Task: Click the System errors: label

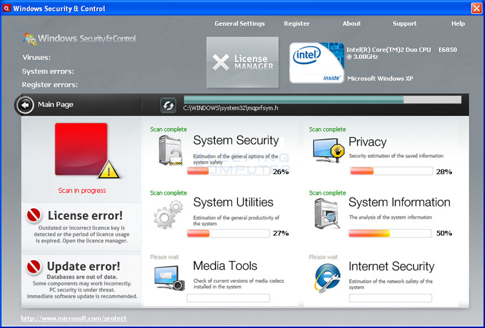Action: (x=48, y=71)
